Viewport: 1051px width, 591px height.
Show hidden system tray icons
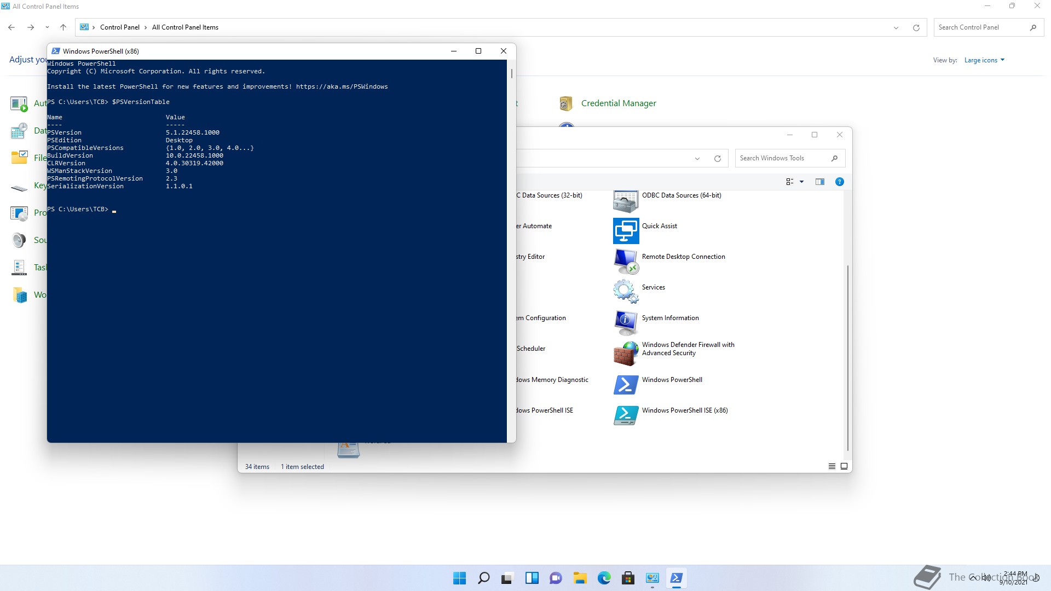[973, 578]
